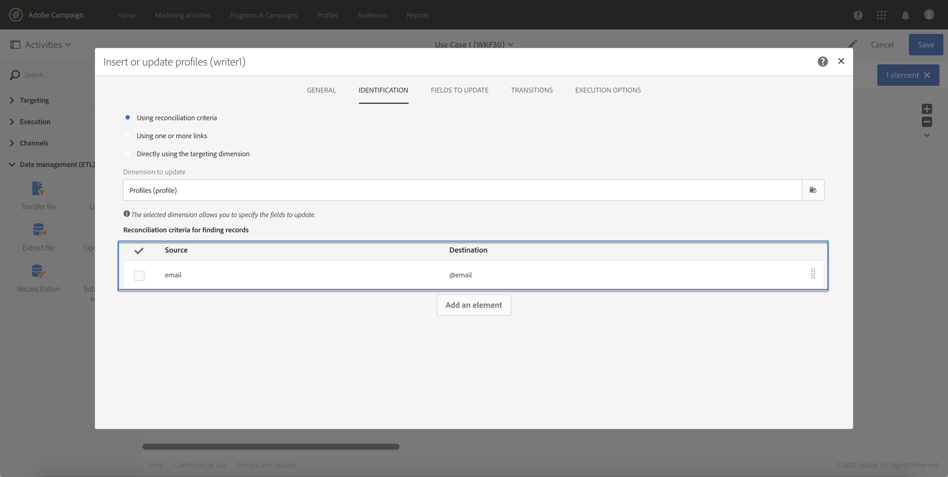Click the Destination column header

pos(468,250)
